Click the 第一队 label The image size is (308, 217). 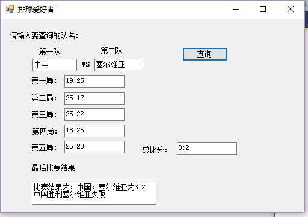tap(49, 51)
